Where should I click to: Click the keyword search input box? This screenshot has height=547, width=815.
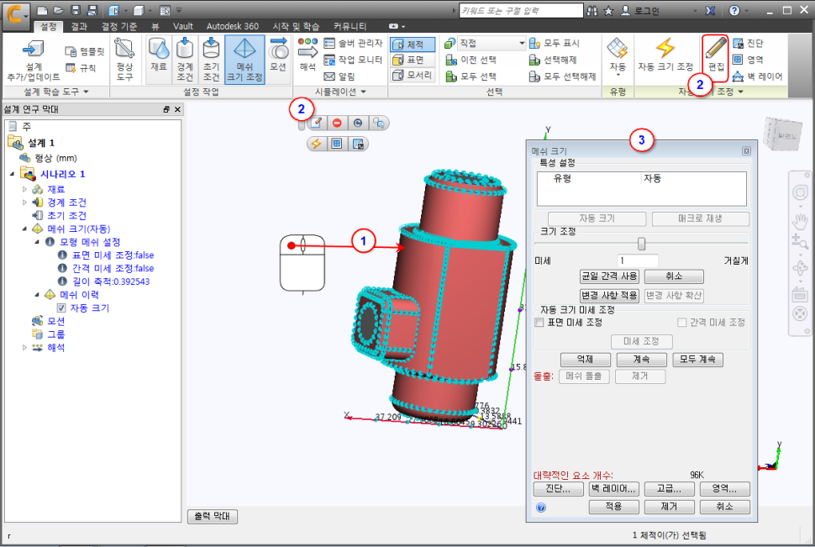[521, 10]
